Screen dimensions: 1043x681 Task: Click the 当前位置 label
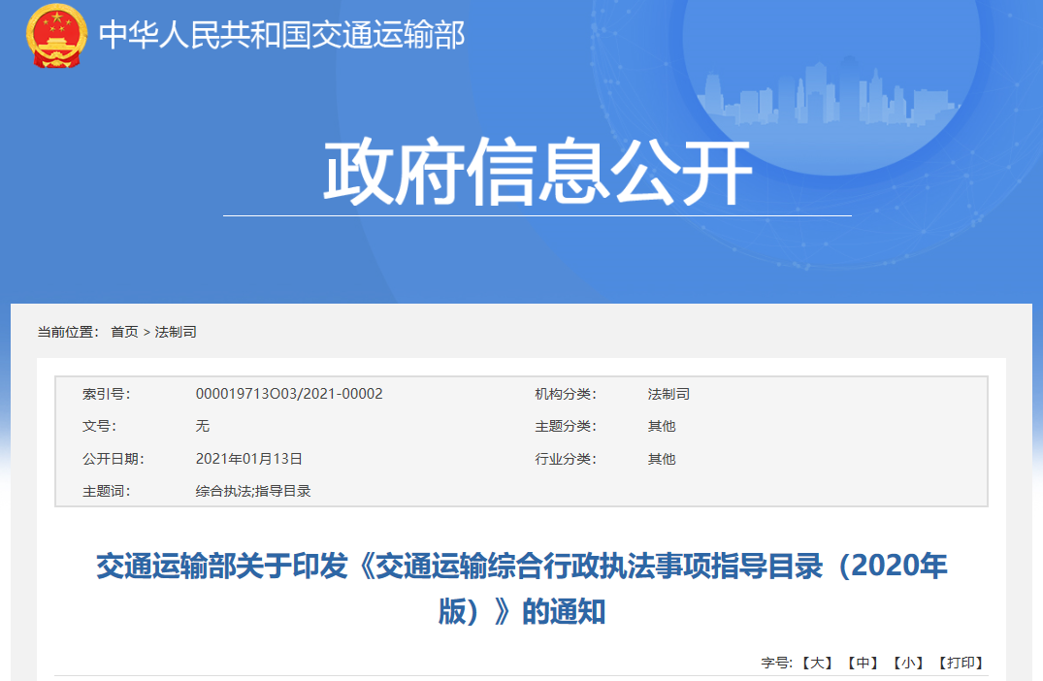[68, 332]
